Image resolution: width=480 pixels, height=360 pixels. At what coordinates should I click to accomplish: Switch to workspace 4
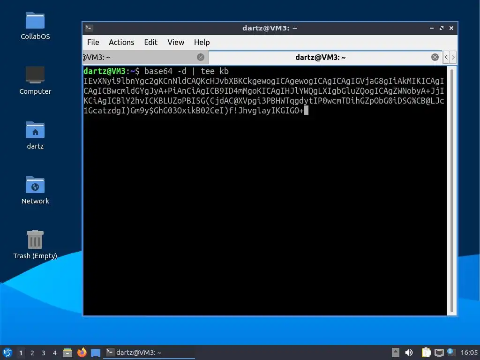[55, 353]
